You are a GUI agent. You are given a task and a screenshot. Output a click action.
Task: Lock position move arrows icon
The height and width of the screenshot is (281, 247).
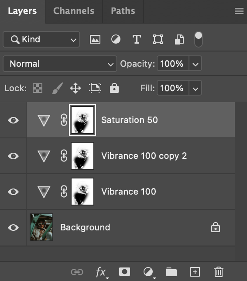(75, 88)
